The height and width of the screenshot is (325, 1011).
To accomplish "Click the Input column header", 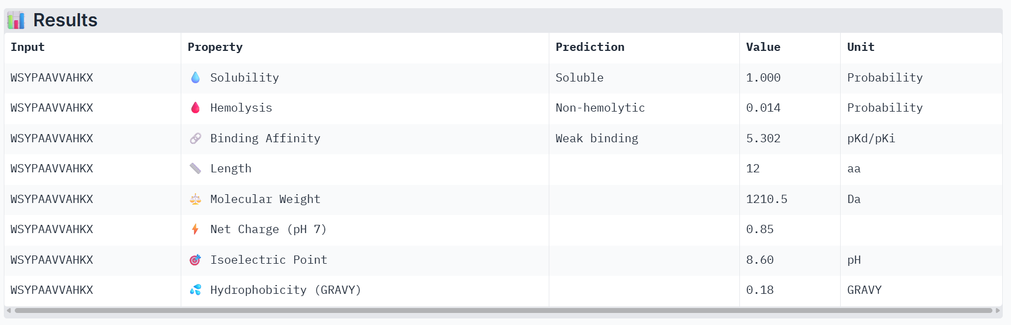I will 27,47.
